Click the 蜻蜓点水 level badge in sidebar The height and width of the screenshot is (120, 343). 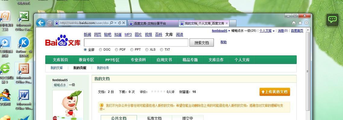tap(60, 85)
